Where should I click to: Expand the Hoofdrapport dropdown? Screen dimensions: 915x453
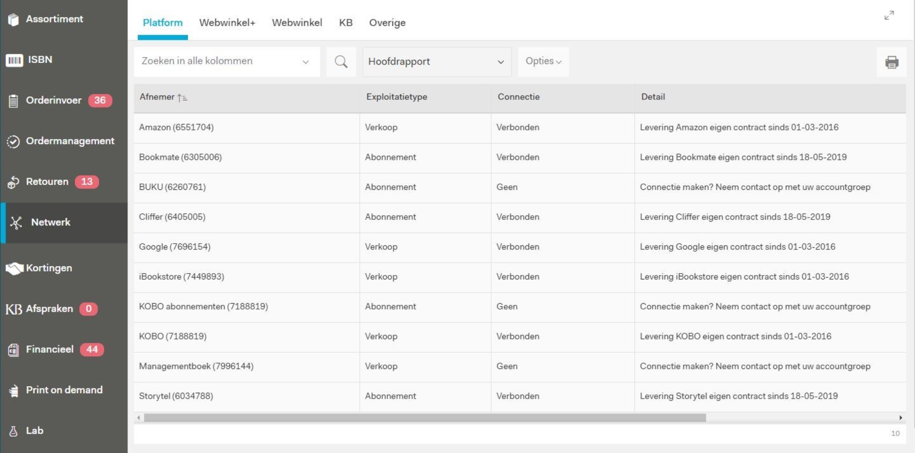(x=437, y=61)
